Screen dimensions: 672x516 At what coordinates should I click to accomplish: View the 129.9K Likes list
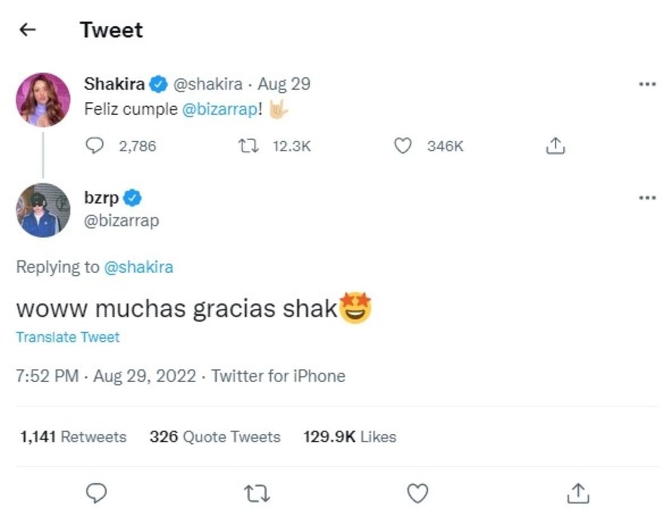350,437
